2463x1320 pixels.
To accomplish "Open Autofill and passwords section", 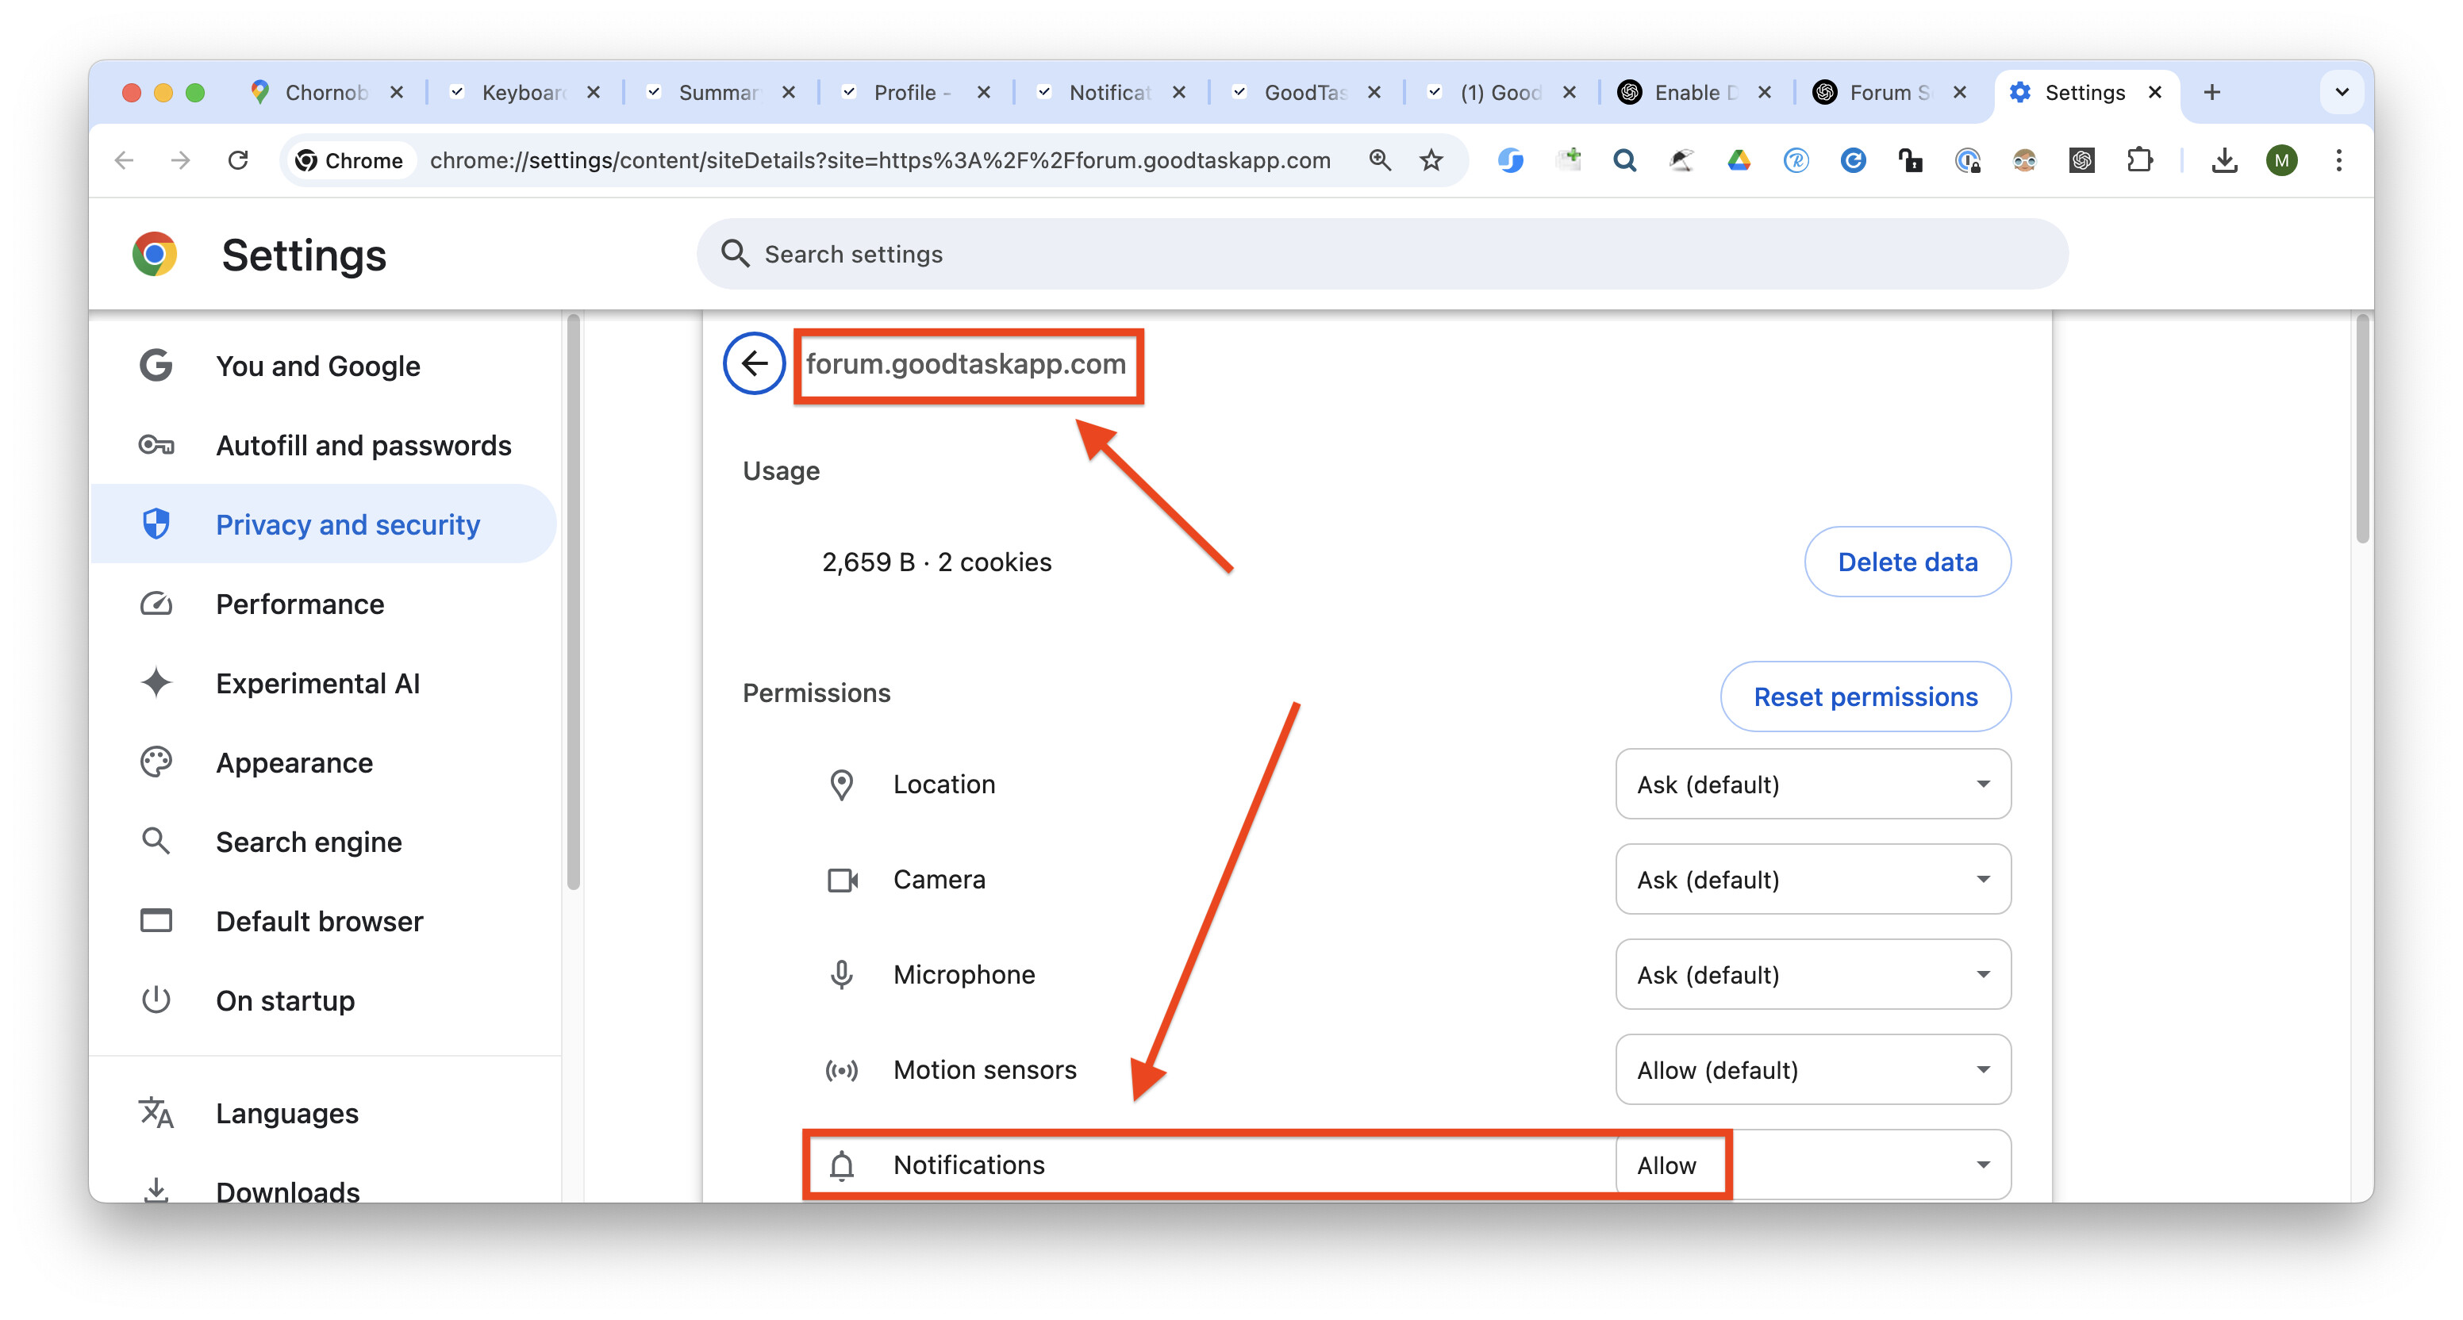I will pos(323,445).
